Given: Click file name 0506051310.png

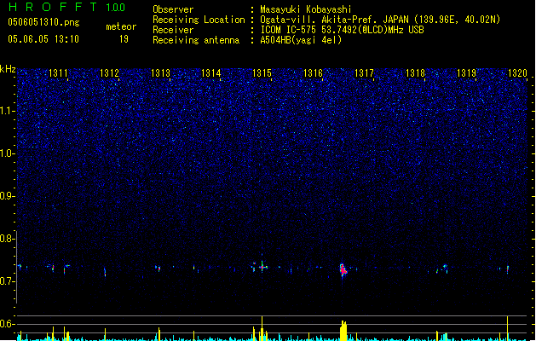Looking at the screenshot, I should [x=43, y=22].
